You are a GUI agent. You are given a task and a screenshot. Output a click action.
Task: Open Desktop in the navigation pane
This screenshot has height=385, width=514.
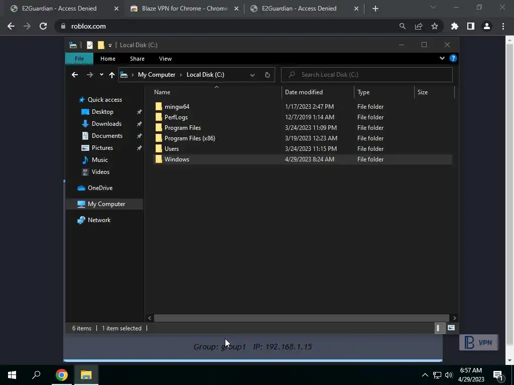[x=102, y=112]
